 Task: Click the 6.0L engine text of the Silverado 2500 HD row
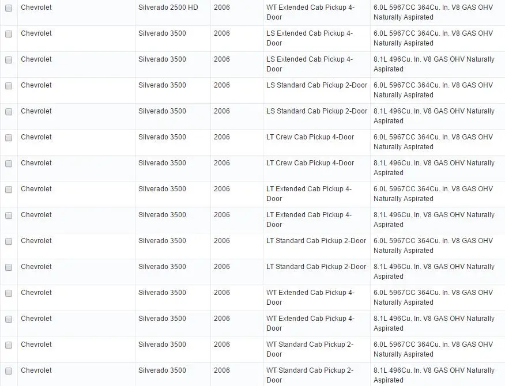[433, 12]
